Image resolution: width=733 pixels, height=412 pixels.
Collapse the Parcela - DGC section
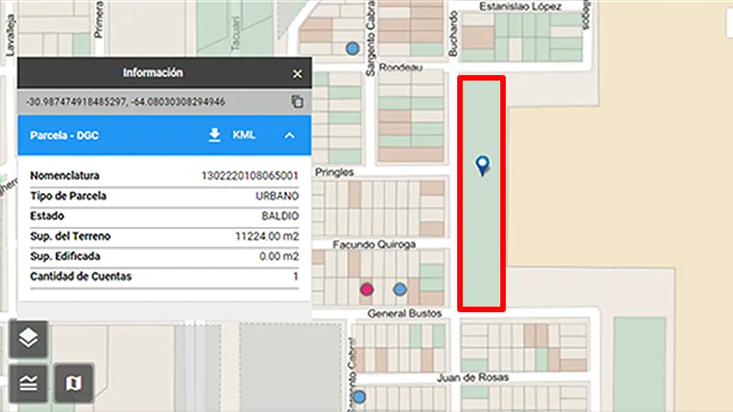pyautogui.click(x=290, y=136)
